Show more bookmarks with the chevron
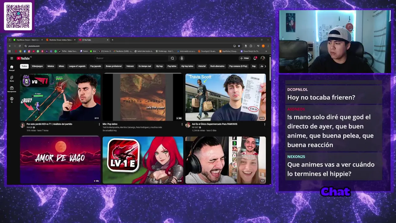 pyautogui.click(x=266, y=51)
